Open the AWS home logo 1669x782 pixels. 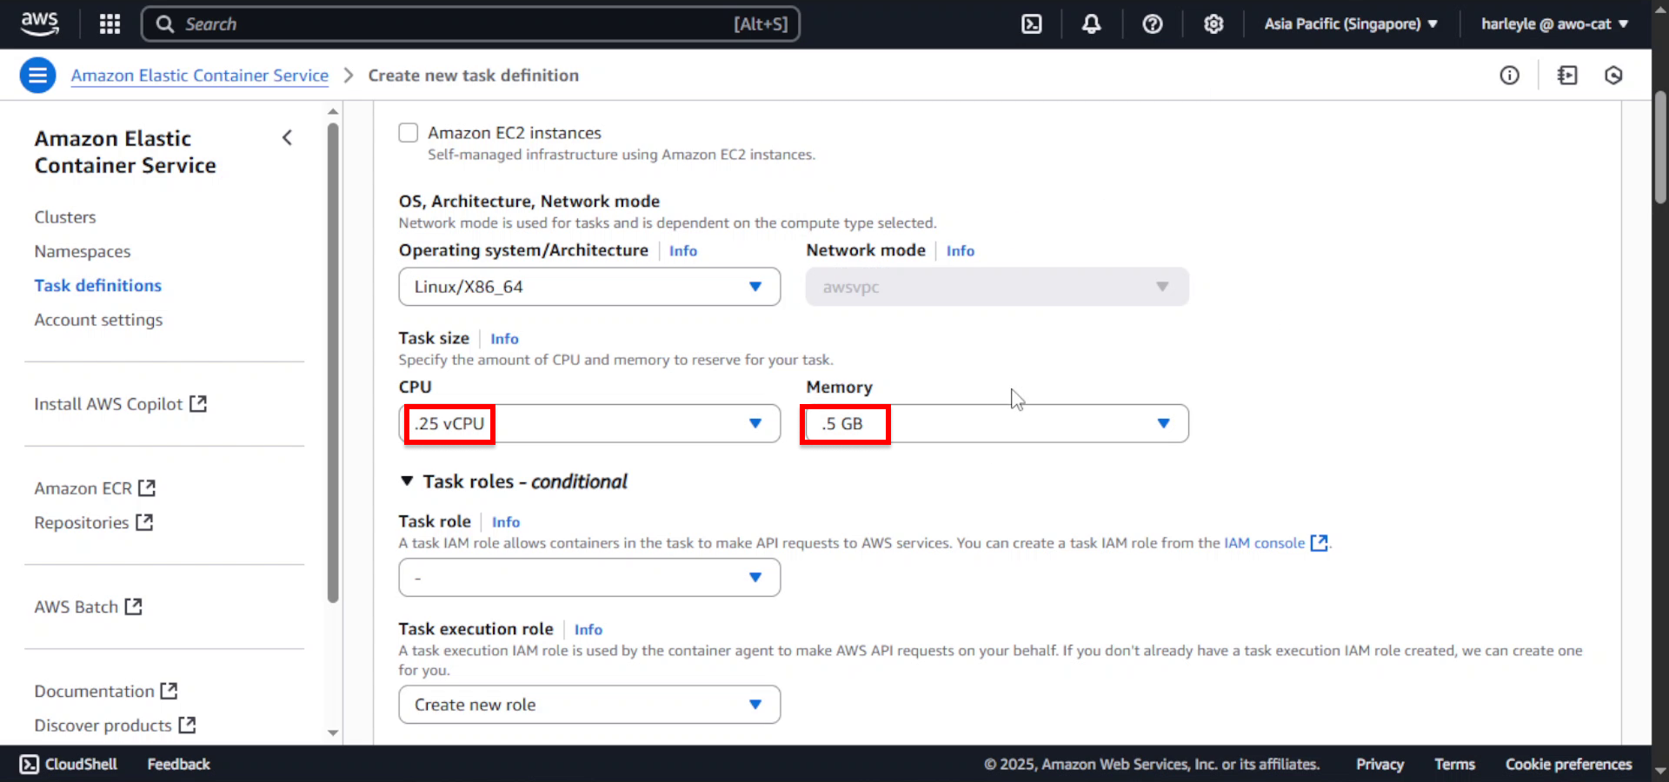tap(40, 23)
